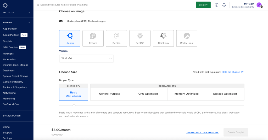Select the CentOS image

(140, 38)
